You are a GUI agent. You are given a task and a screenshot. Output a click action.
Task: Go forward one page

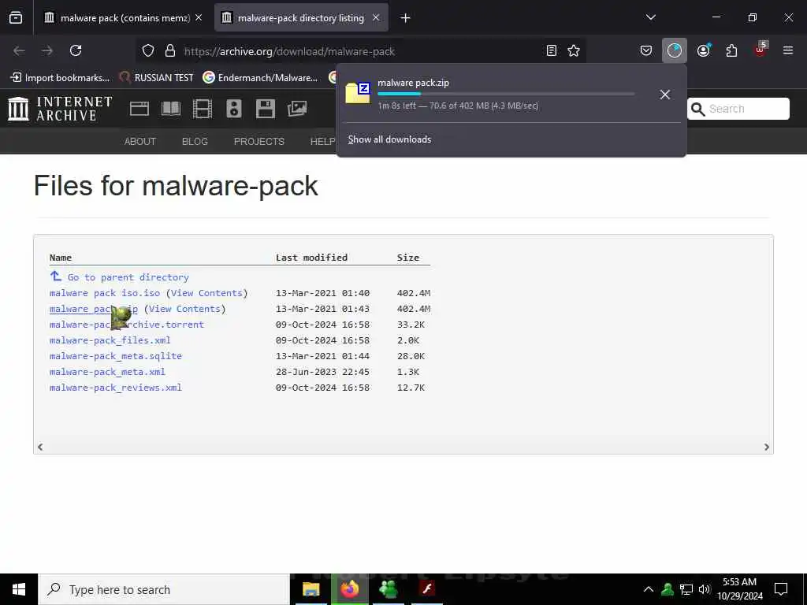pos(47,50)
